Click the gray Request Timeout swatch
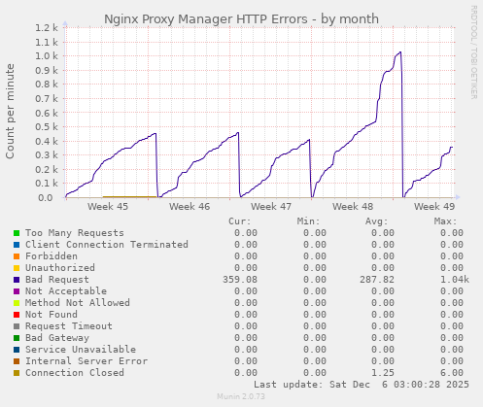The width and height of the screenshot is (483, 407). point(17,326)
